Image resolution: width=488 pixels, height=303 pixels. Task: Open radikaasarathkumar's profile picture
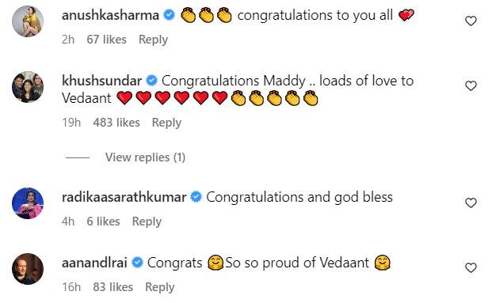click(28, 203)
